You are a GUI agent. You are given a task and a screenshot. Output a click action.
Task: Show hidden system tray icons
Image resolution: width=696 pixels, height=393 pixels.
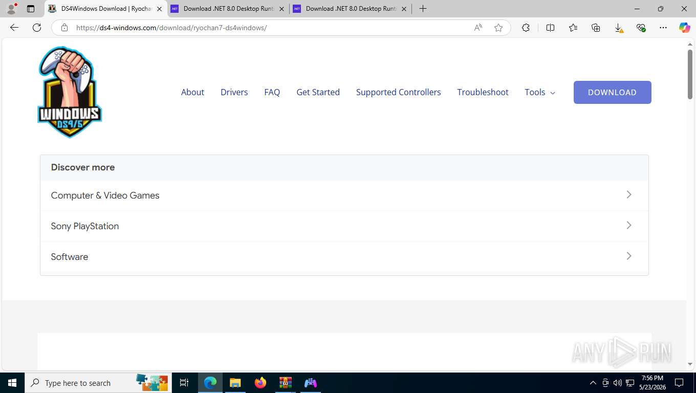point(593,383)
